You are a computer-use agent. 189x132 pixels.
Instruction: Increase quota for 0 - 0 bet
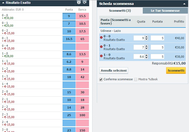pyautogui.click(x=146, y=37)
